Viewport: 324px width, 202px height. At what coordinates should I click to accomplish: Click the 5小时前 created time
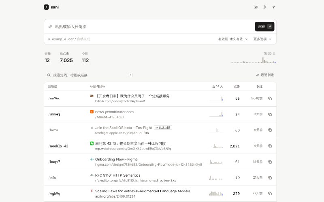pyautogui.click(x=257, y=99)
